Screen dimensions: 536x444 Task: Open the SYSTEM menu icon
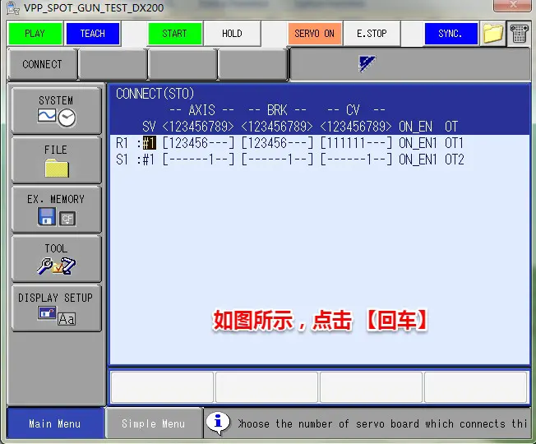coord(56,110)
